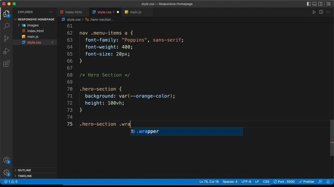Split the editor to the right

[x=321, y=12]
